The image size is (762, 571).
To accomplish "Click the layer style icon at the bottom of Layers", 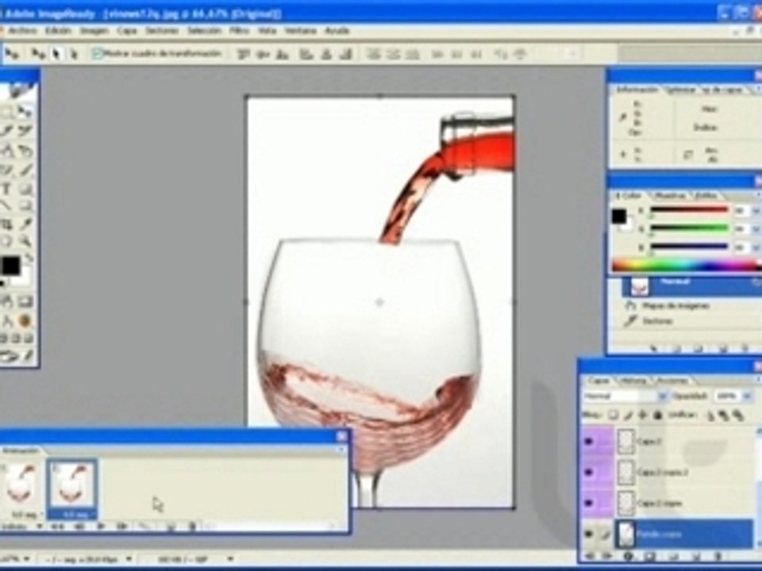I will (628, 556).
